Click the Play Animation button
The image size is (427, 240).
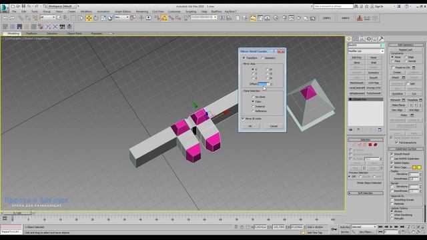[x=392, y=227]
